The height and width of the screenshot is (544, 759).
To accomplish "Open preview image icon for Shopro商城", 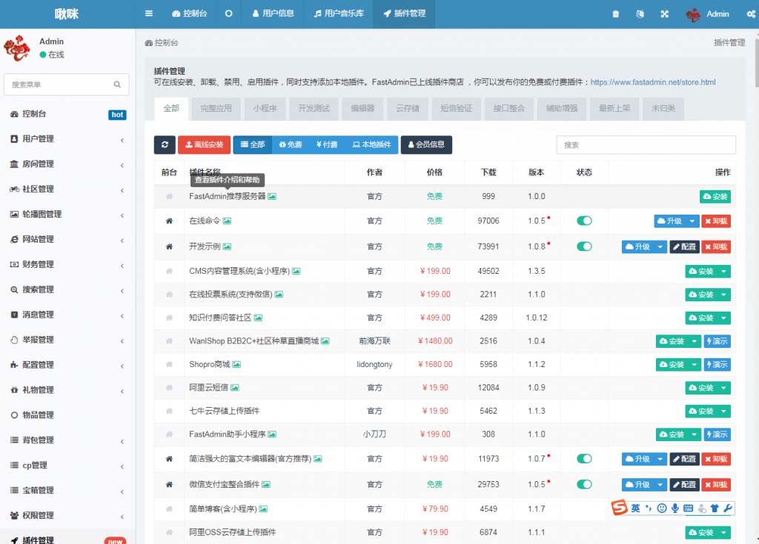I will point(237,365).
